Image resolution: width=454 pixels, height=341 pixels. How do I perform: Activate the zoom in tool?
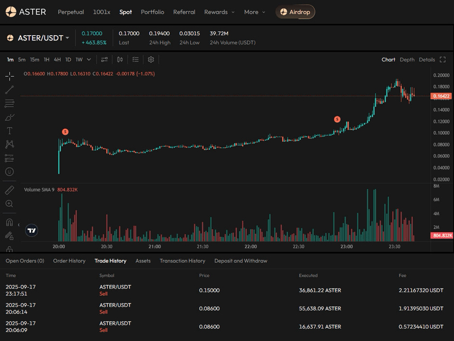pos(9,204)
